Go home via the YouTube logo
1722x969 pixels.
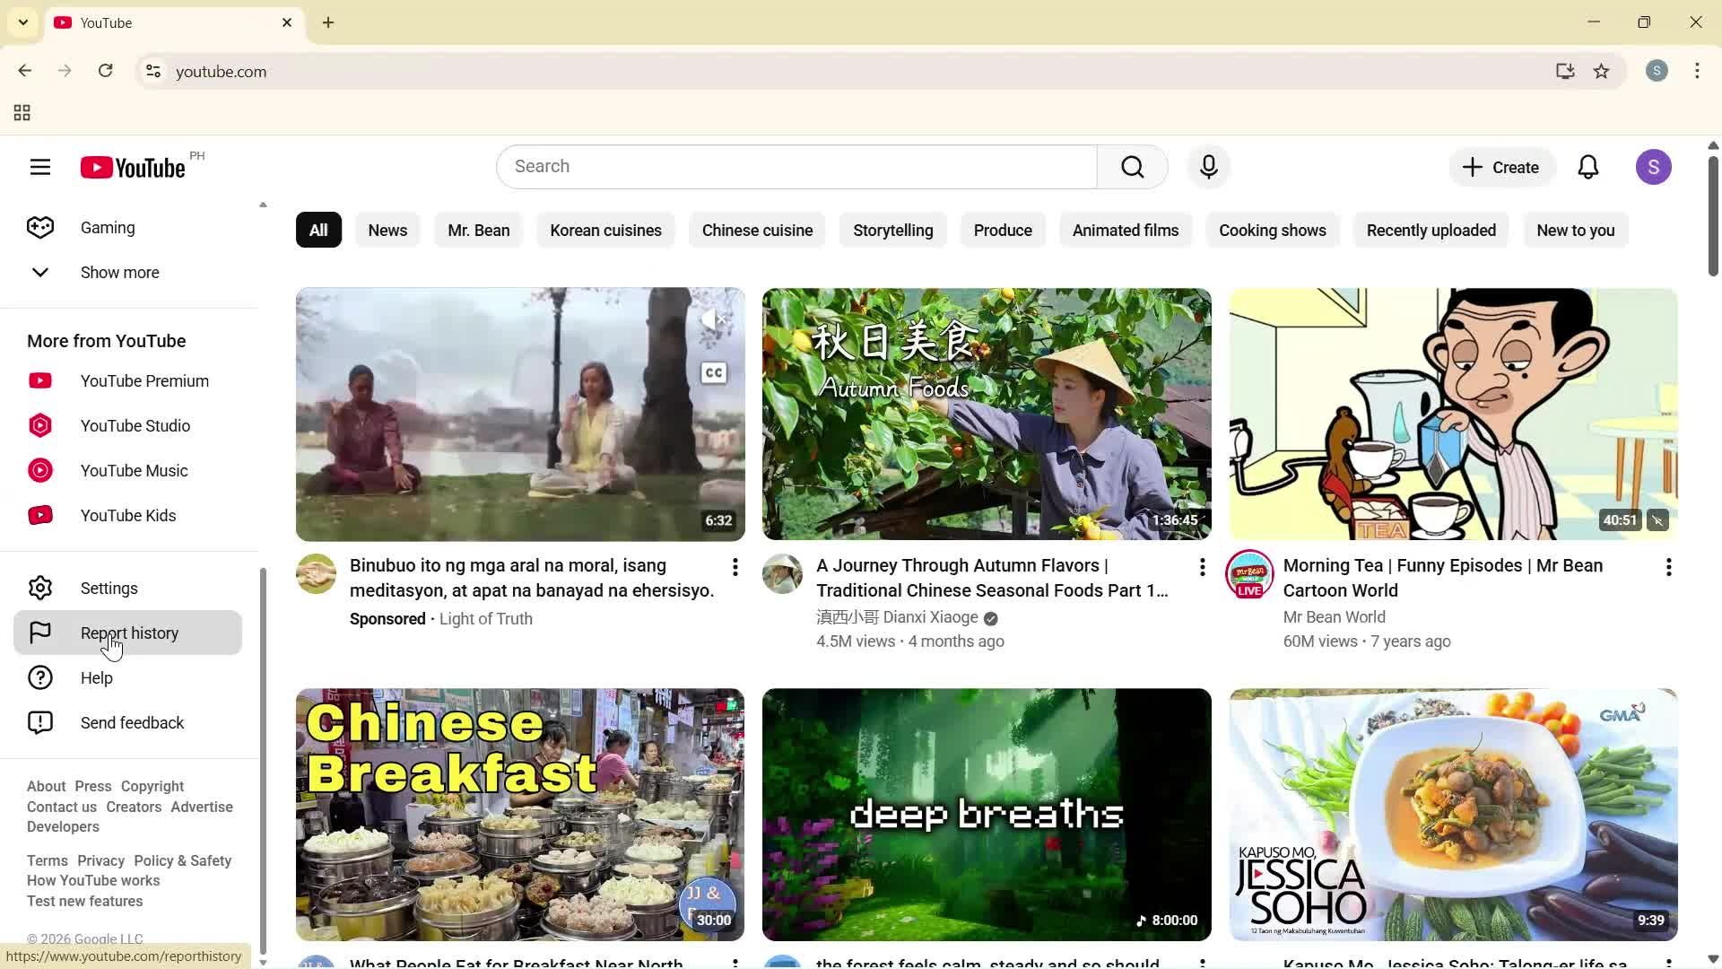131,167
